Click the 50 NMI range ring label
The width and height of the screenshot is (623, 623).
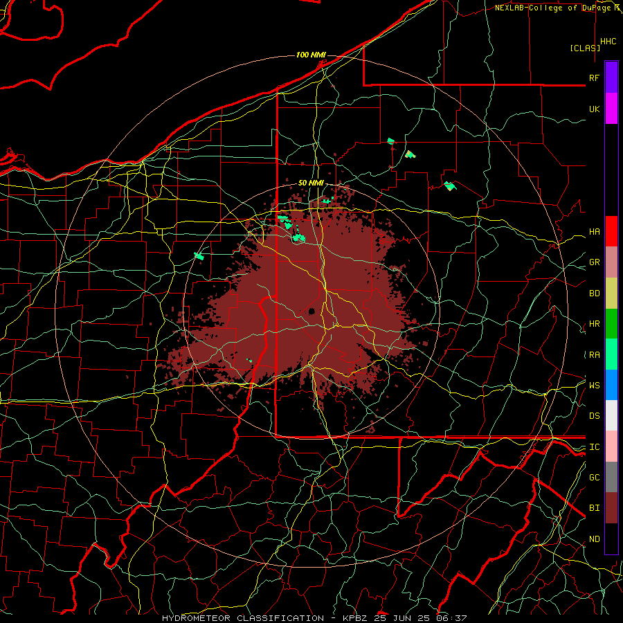pyautogui.click(x=311, y=183)
